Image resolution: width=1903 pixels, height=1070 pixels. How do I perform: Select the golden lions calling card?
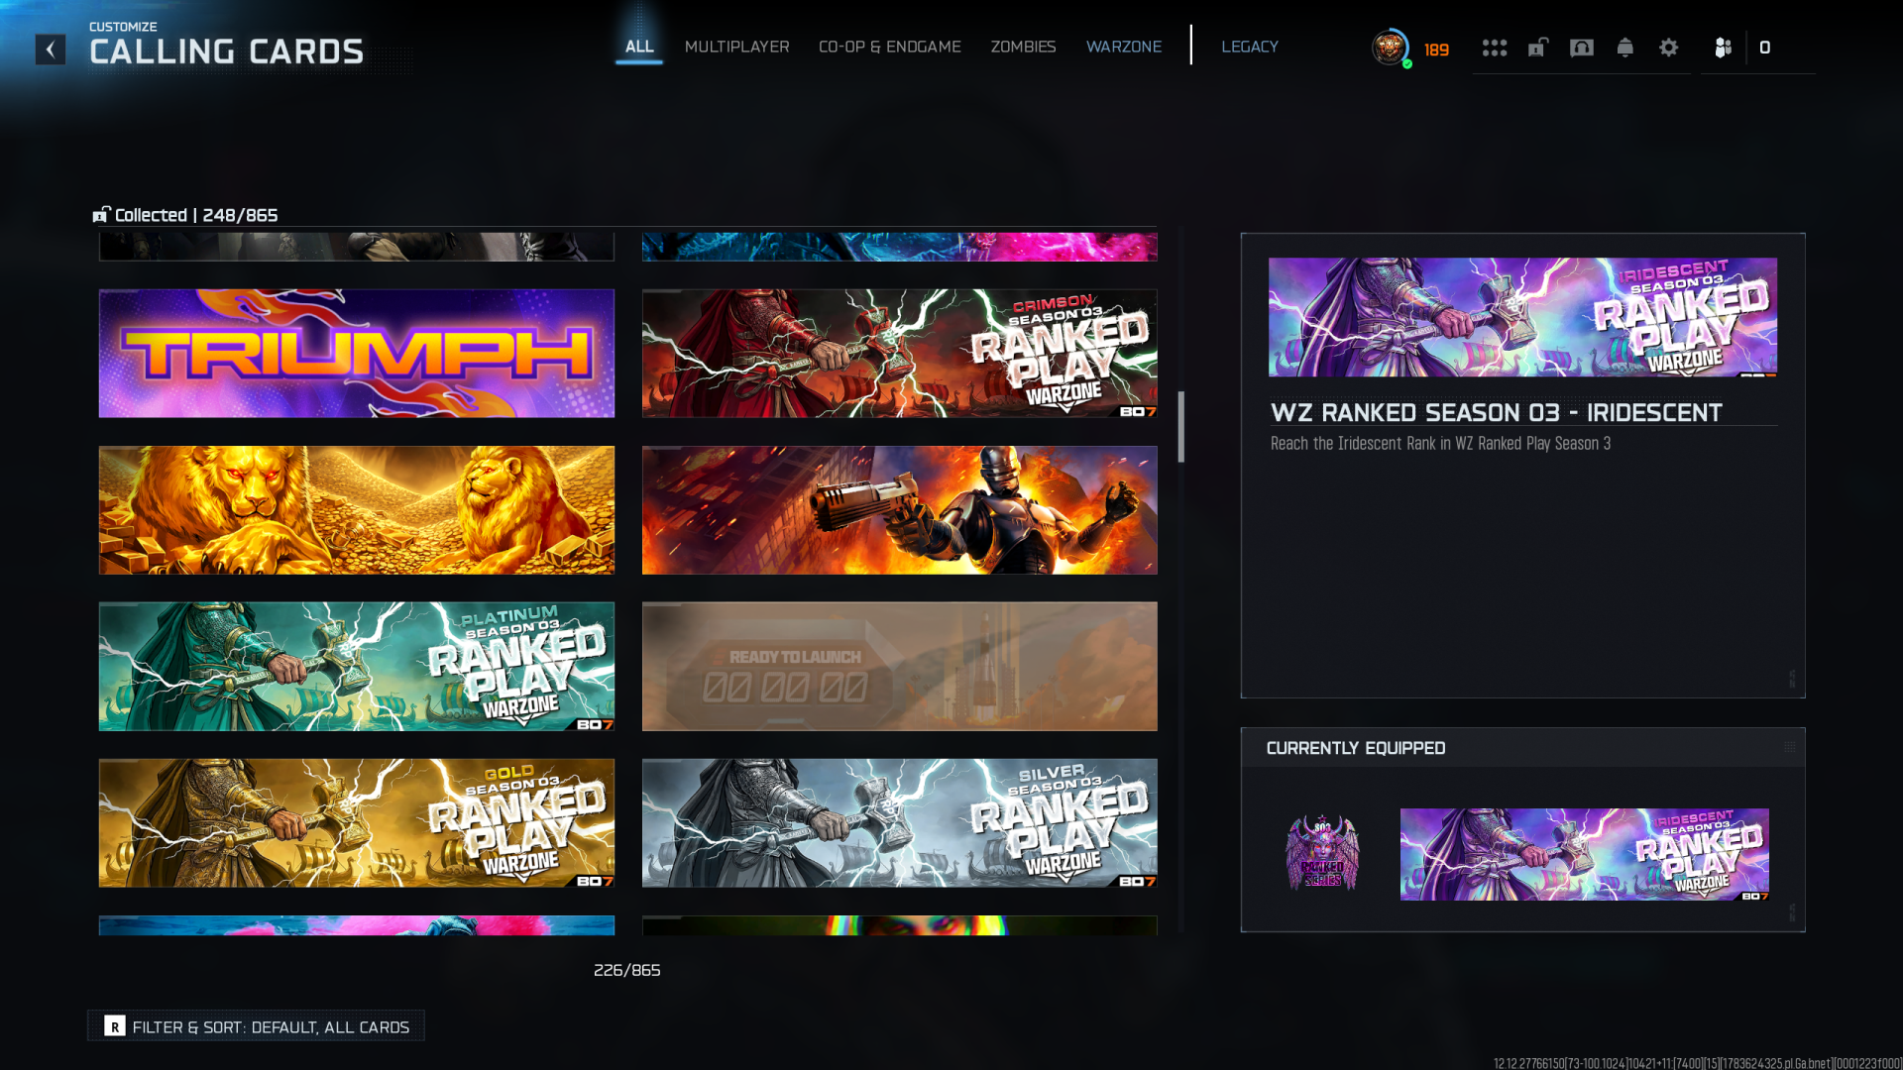[357, 510]
